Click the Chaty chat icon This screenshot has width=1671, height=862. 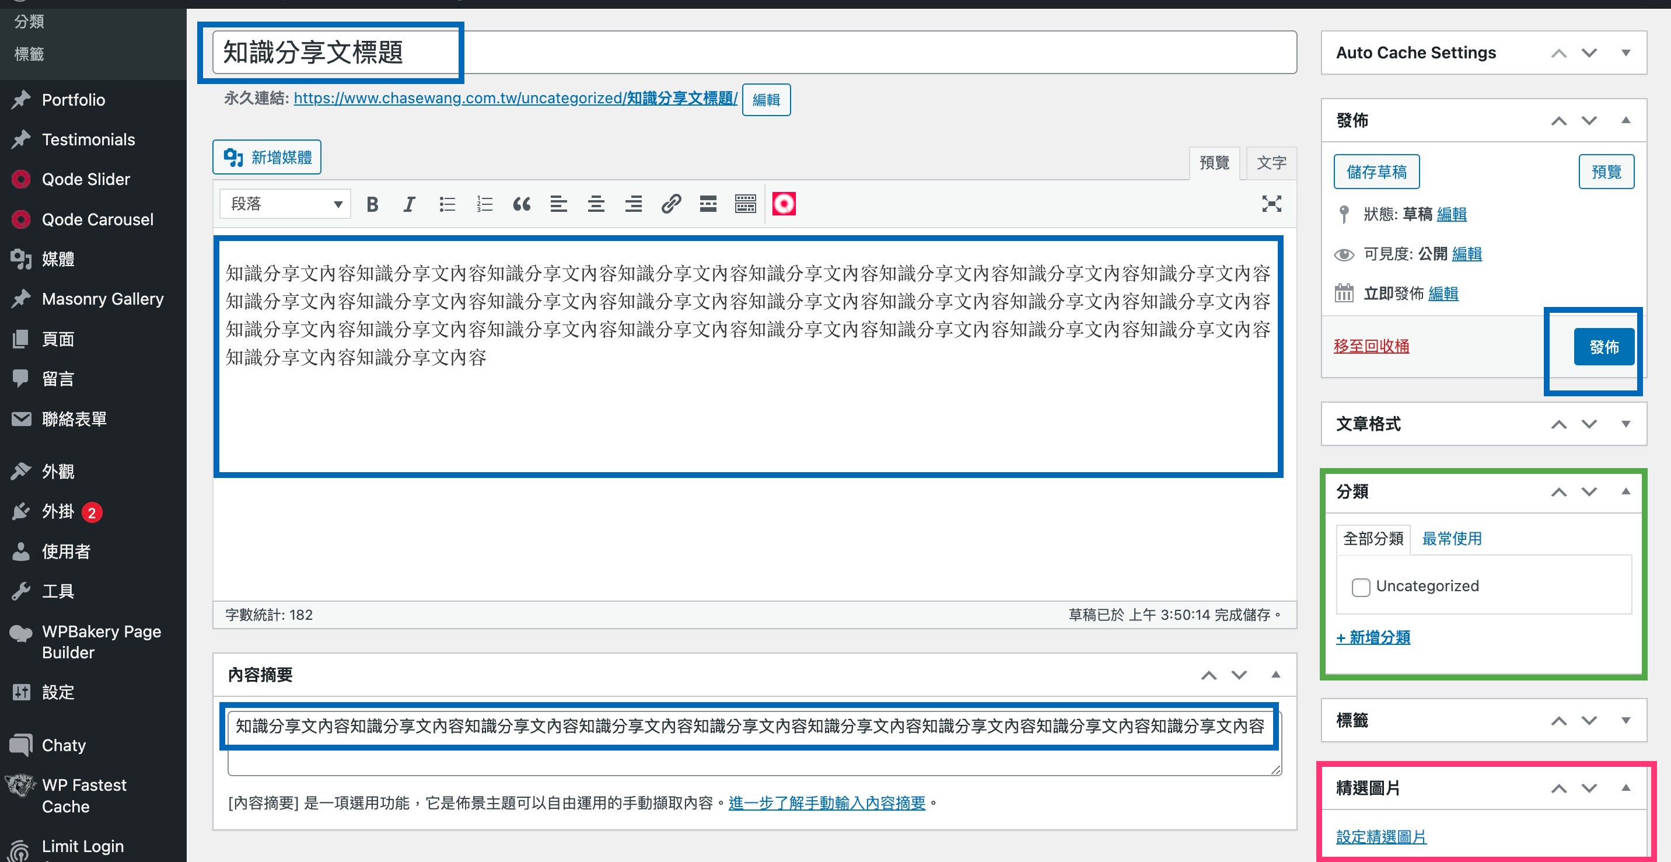[x=21, y=745]
